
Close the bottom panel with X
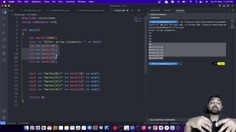click(233, 10)
